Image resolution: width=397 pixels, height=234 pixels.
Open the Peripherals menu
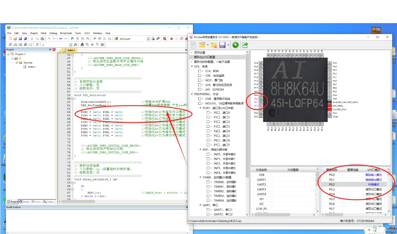(66, 33)
